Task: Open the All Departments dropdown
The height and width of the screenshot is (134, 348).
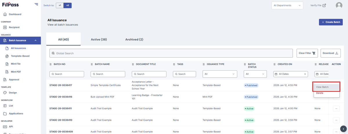Action: pos(287,5)
